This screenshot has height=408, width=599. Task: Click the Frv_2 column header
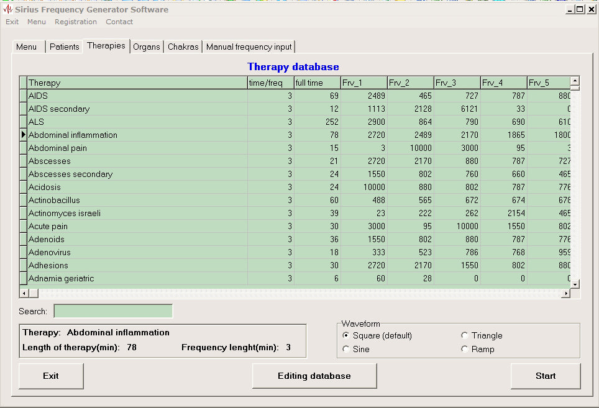[x=411, y=83]
